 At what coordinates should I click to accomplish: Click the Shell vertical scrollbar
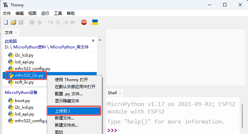[242, 116]
